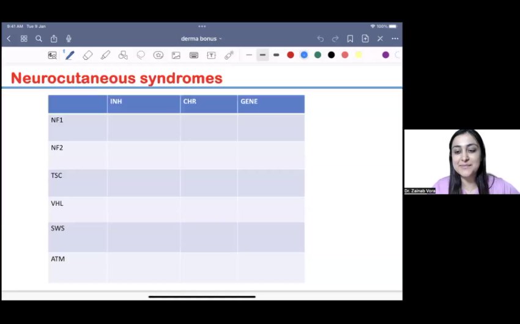The image size is (520, 324).
Task: Activate the laser pointer tool
Action: [x=229, y=55]
